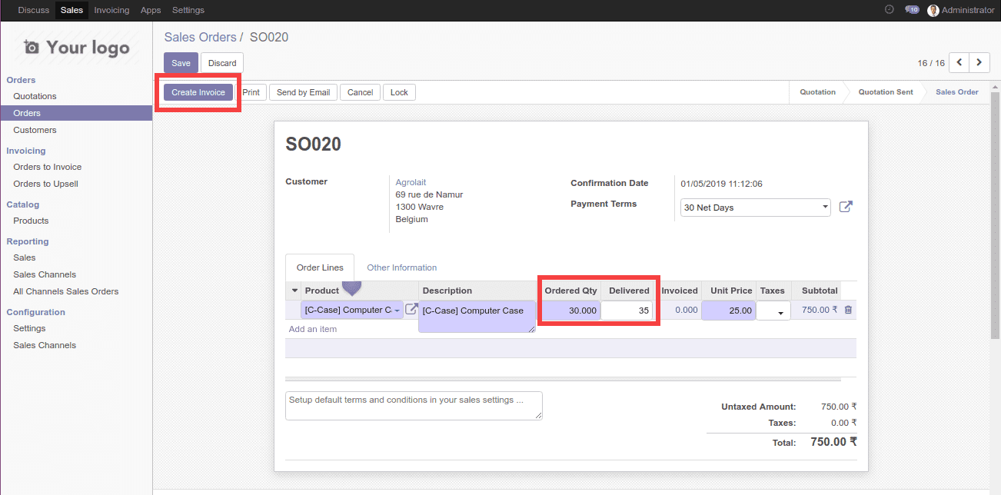This screenshot has height=495, width=1001.
Task: Click the Invoiced value 0.000
Action: (x=686, y=310)
